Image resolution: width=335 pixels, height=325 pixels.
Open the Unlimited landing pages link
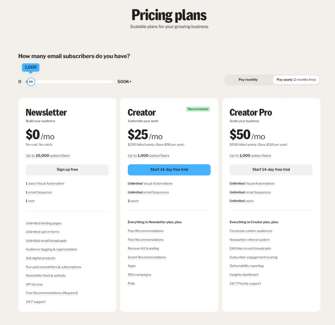(x=43, y=223)
